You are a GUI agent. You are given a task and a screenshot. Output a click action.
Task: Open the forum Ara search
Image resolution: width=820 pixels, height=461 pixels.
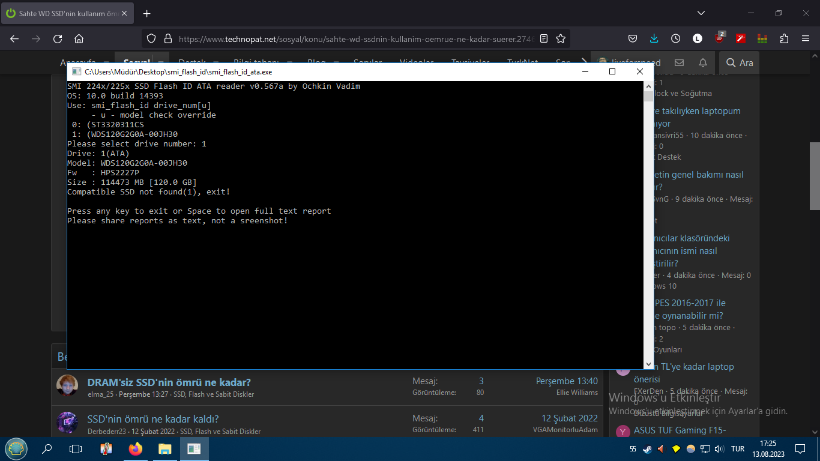pos(740,62)
